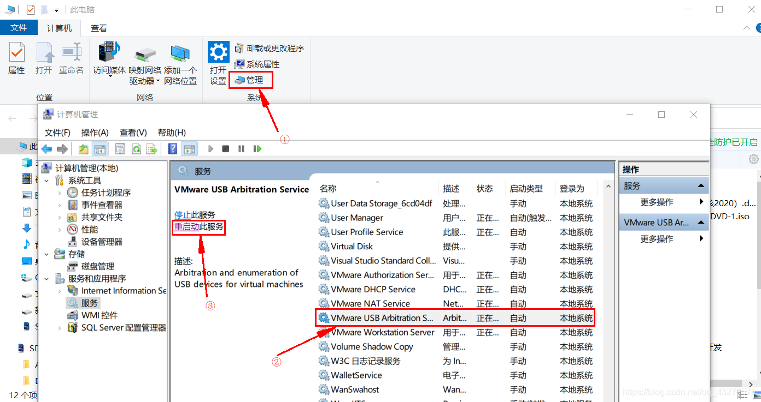Image resolution: width=761 pixels, height=402 pixels.
Task: Collapse VMware USB Ar... action section
Action: [701, 223]
